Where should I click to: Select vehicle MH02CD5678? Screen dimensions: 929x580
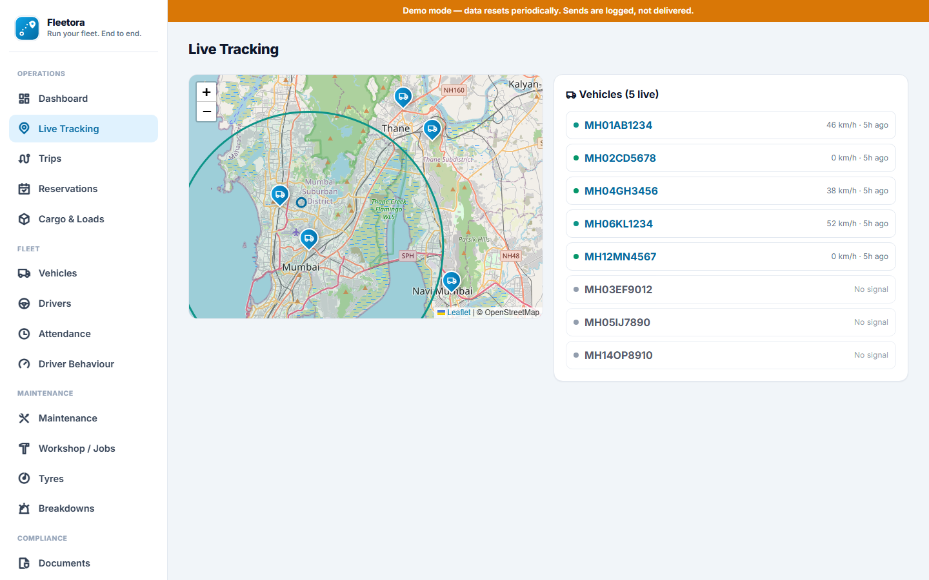[731, 158]
